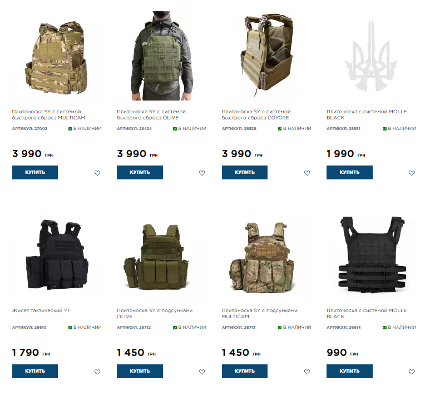This screenshot has height=401, width=435.
Task: Favorite the 990 грн MOLLE BLACK carrier
Action: 412,372
